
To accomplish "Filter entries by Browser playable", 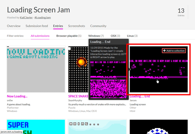I will [x=69, y=36].
